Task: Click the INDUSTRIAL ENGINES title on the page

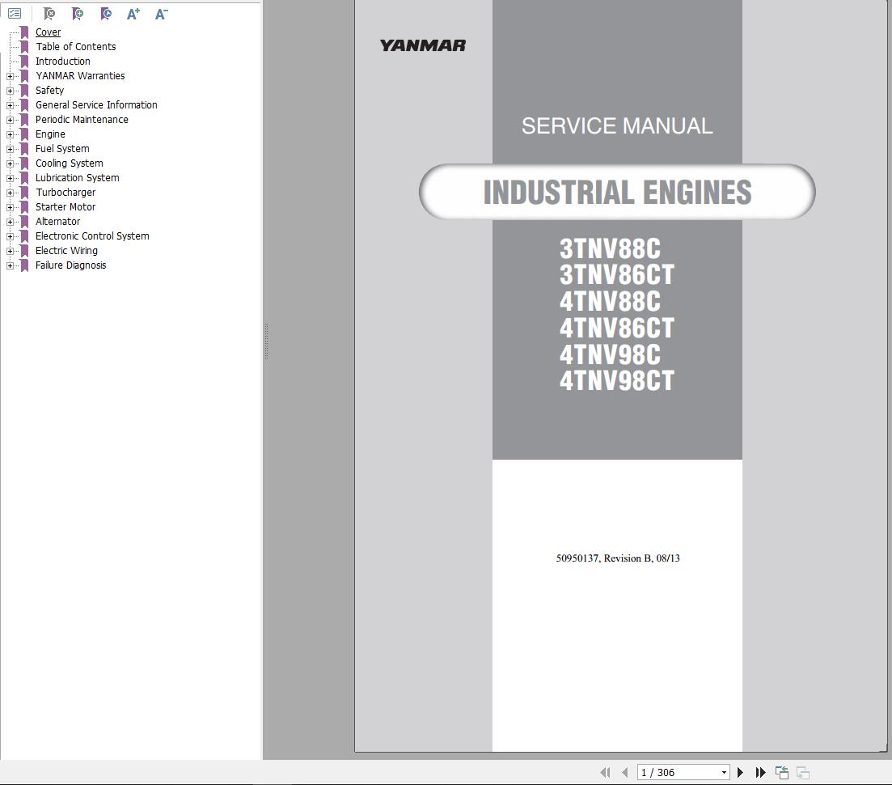Action: [617, 193]
